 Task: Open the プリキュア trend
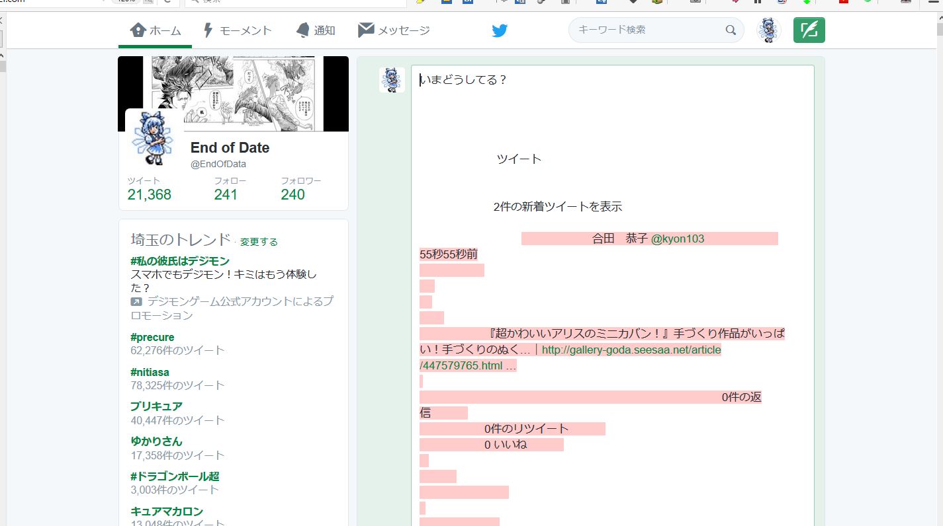coord(156,406)
